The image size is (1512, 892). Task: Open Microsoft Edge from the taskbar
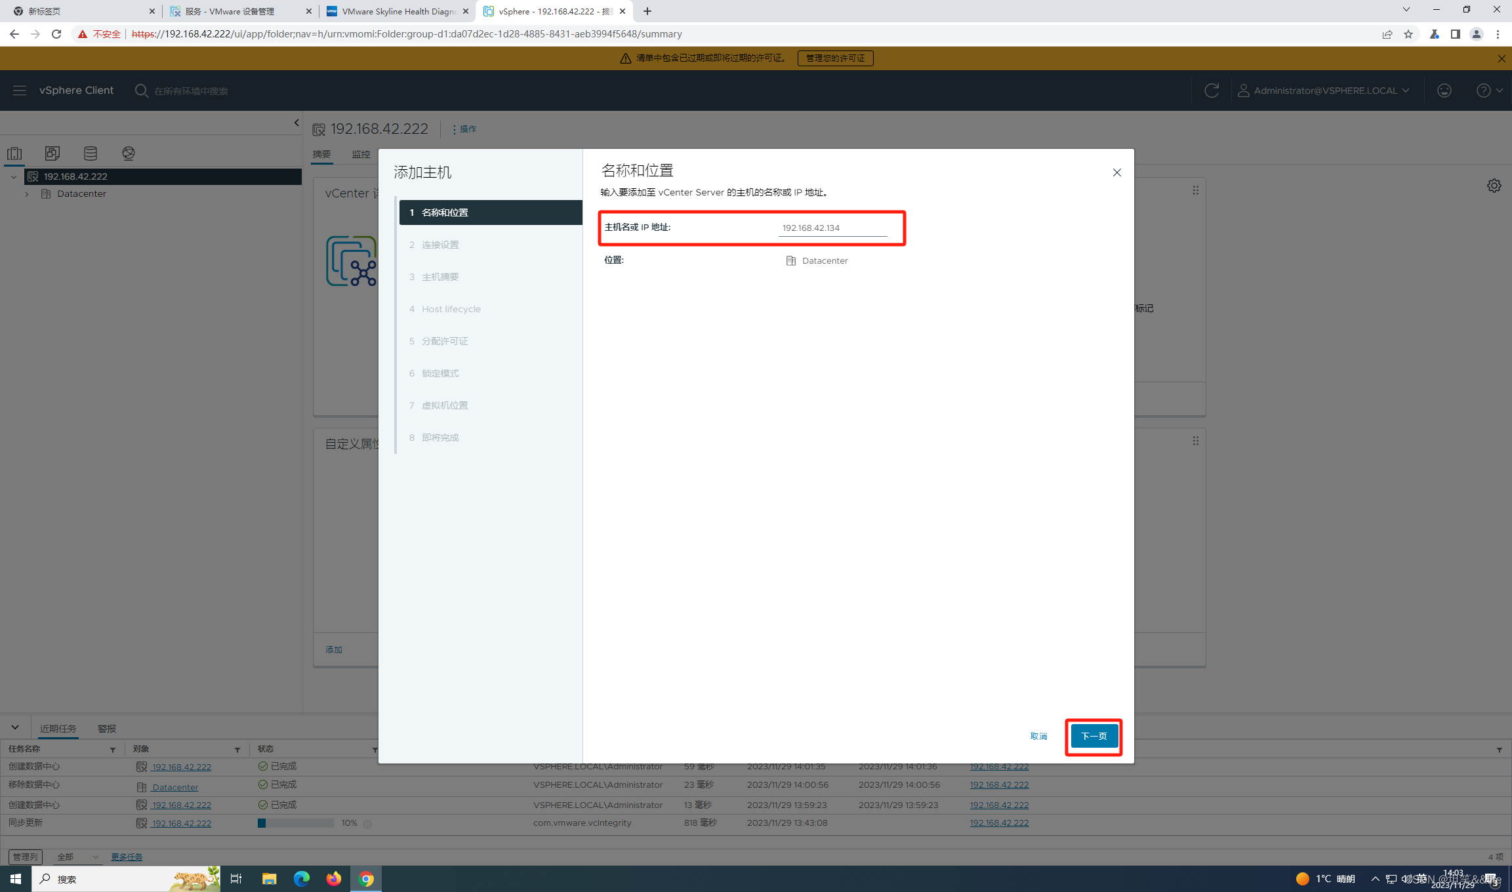click(301, 879)
